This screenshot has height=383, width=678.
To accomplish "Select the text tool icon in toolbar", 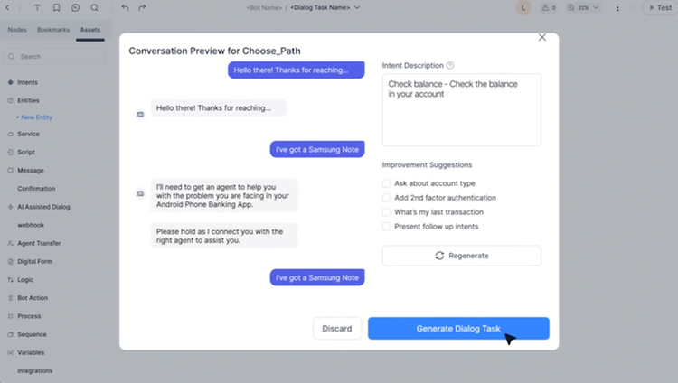I will coord(37,7).
